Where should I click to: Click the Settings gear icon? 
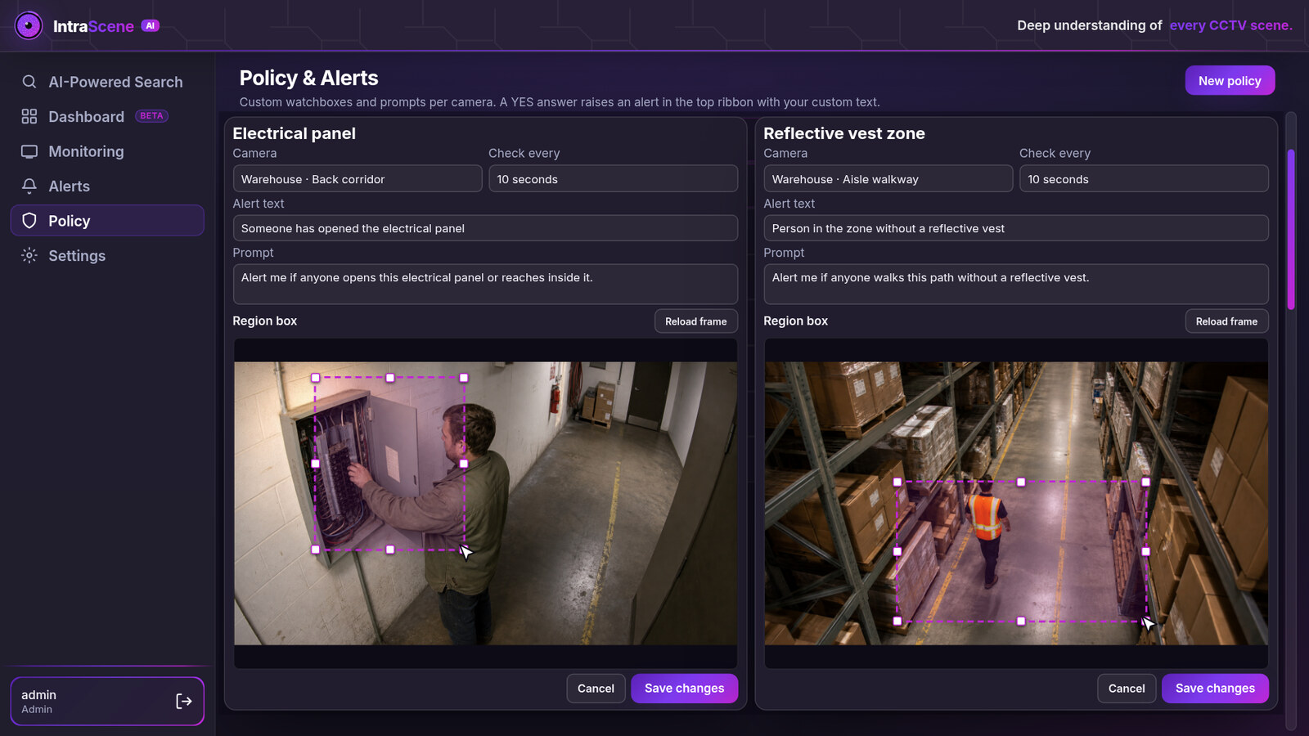tap(29, 255)
